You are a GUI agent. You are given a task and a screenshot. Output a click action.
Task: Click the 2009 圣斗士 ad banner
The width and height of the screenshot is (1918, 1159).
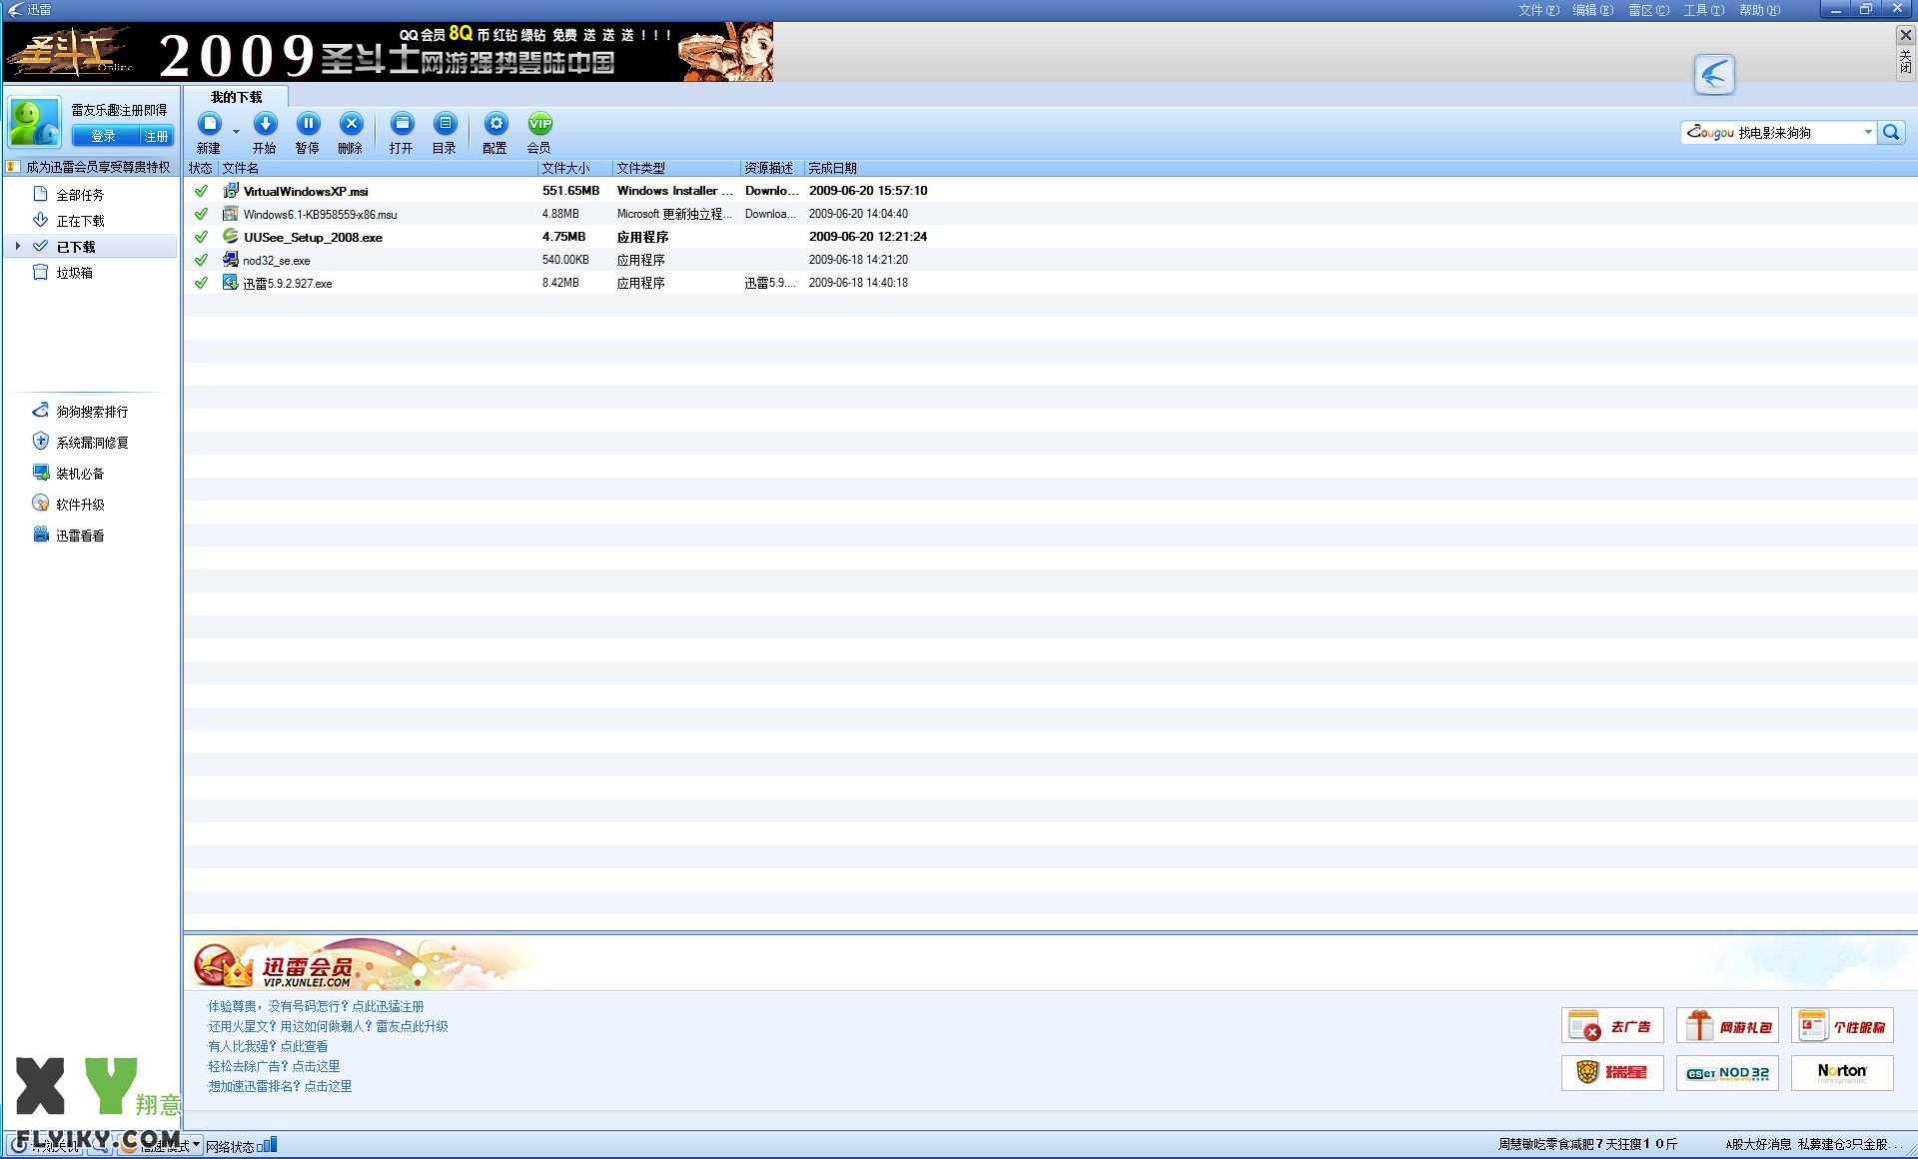pos(388,52)
